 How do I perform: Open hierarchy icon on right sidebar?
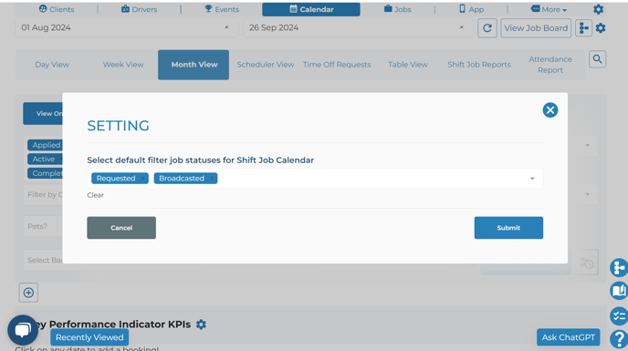[619, 267]
